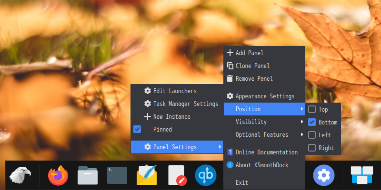
Task: Check the Right position checkbox
Action: click(312, 148)
